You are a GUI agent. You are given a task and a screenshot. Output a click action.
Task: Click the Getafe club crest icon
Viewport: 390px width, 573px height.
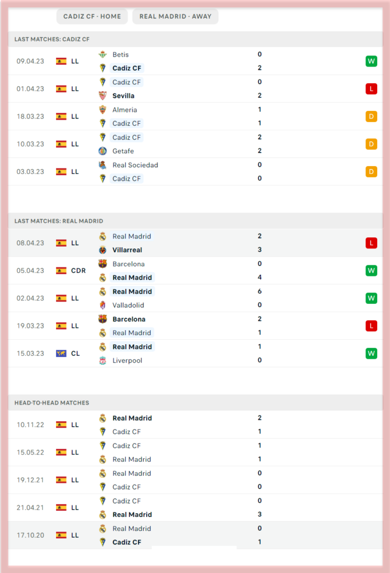click(103, 151)
